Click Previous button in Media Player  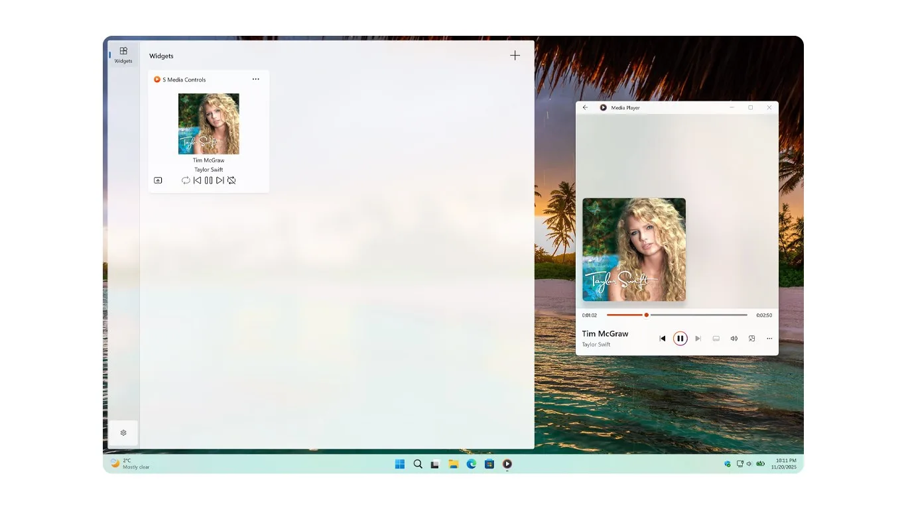coord(662,339)
